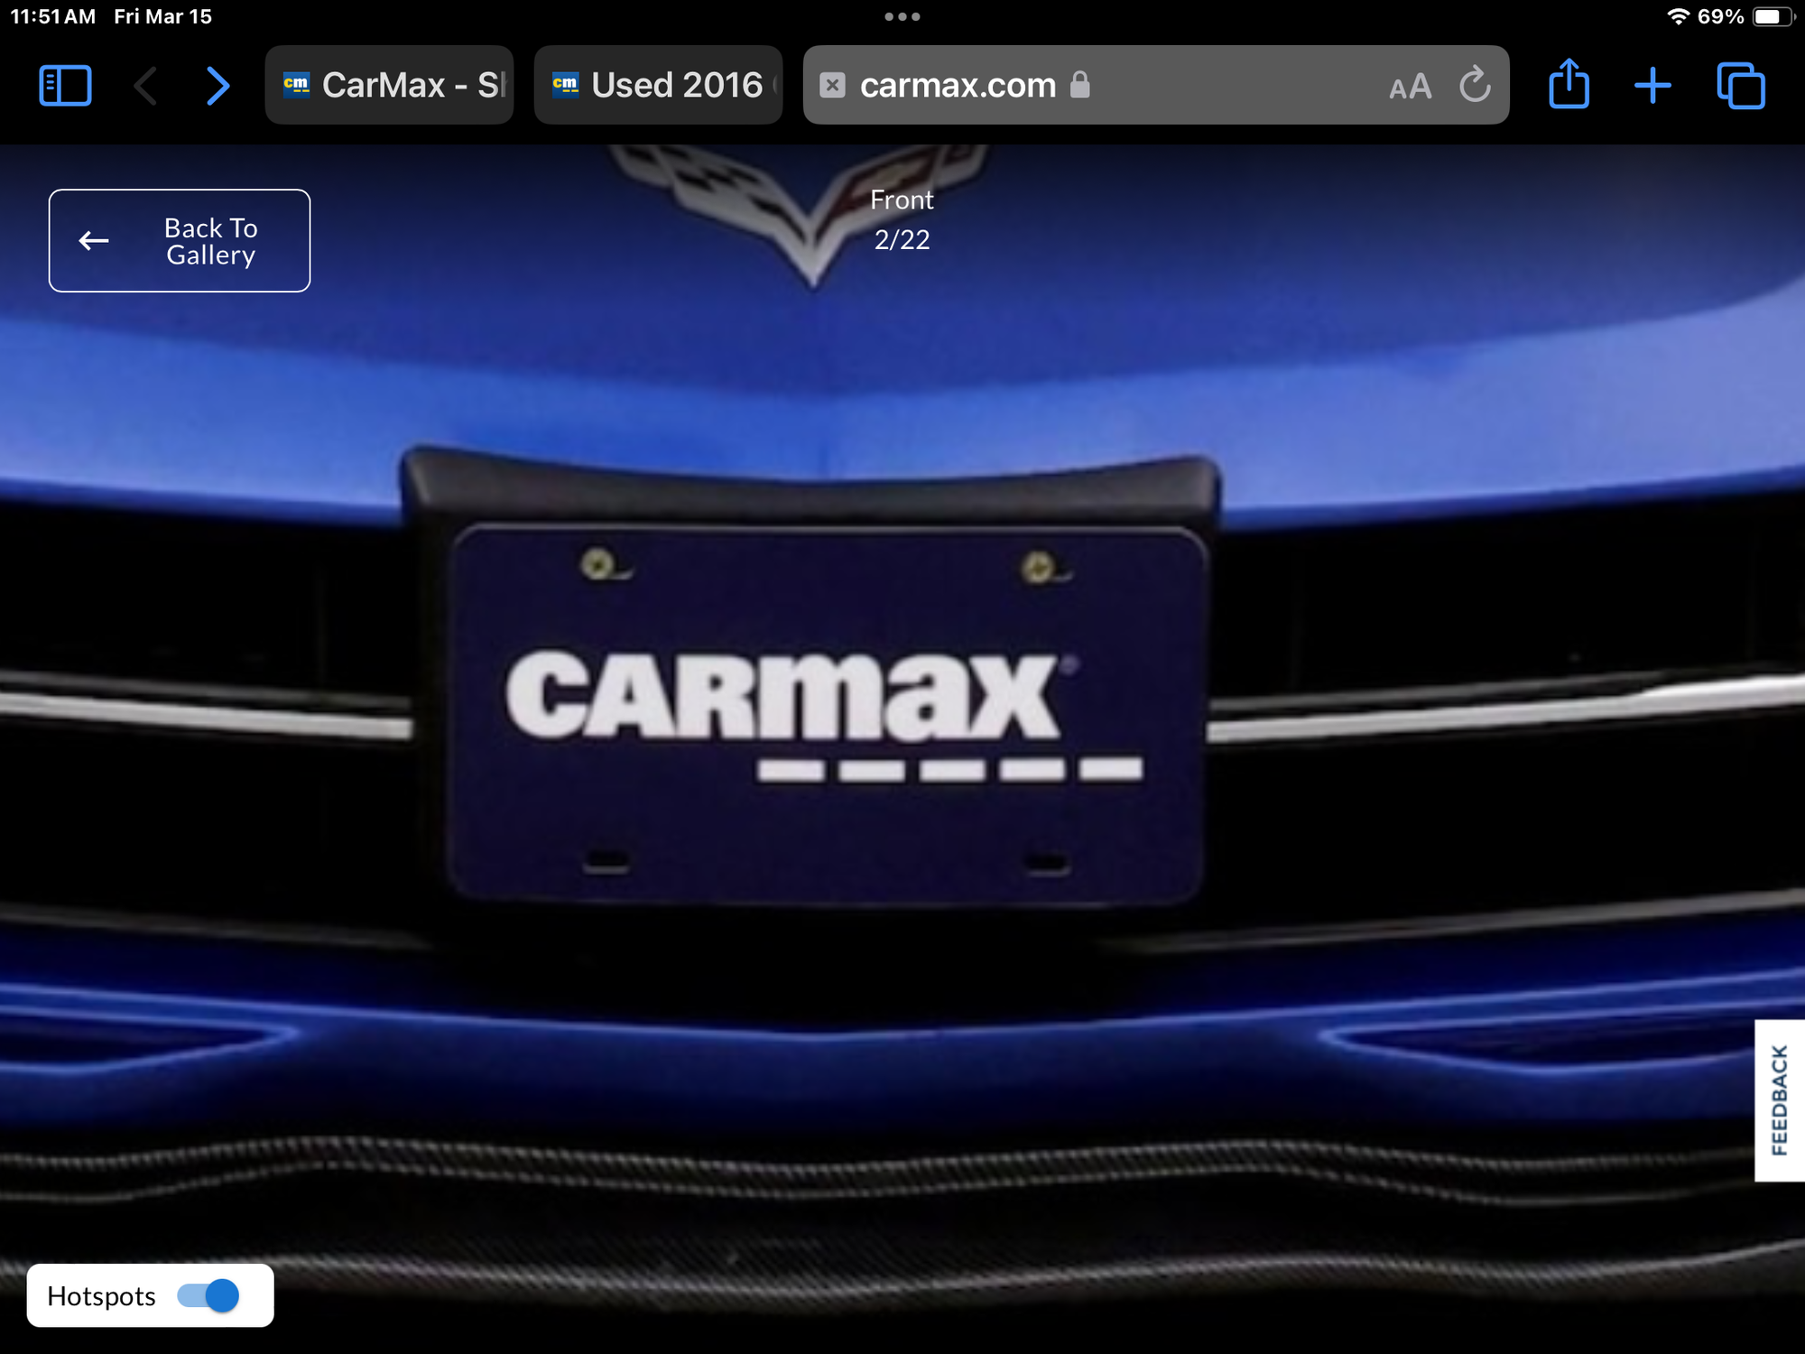Tap the battery indicator in the status bar

pyautogui.click(x=1771, y=15)
